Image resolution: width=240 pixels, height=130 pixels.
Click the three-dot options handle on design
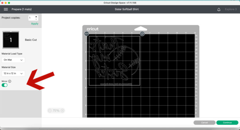(x=86, y=34)
